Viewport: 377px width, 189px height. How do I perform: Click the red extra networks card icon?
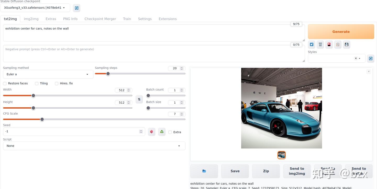pos(329,44)
